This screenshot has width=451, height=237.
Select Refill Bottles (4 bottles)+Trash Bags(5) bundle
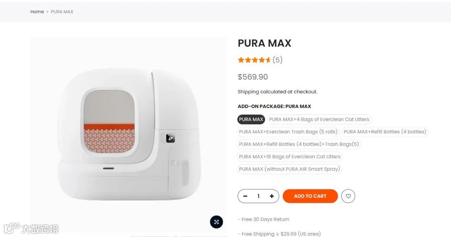tap(299, 144)
